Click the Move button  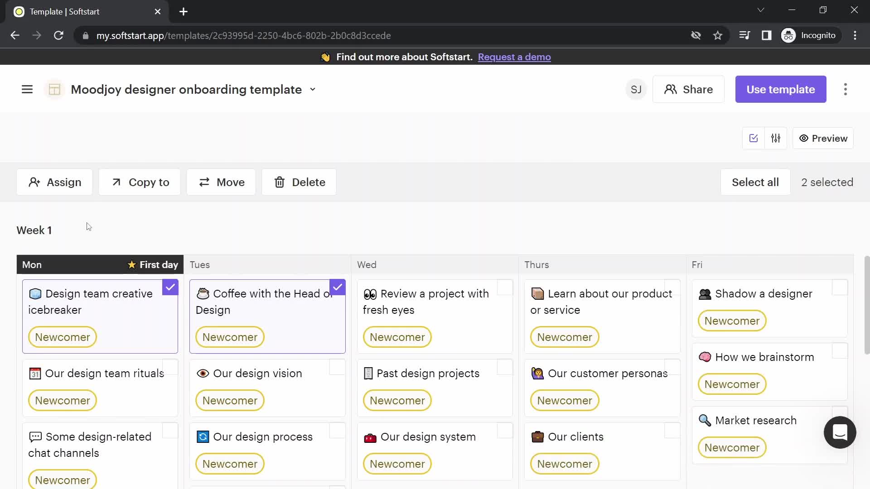[221, 182]
